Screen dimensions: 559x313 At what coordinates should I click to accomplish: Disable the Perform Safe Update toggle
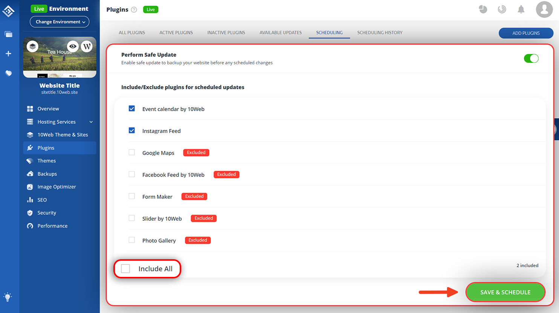tap(531, 59)
